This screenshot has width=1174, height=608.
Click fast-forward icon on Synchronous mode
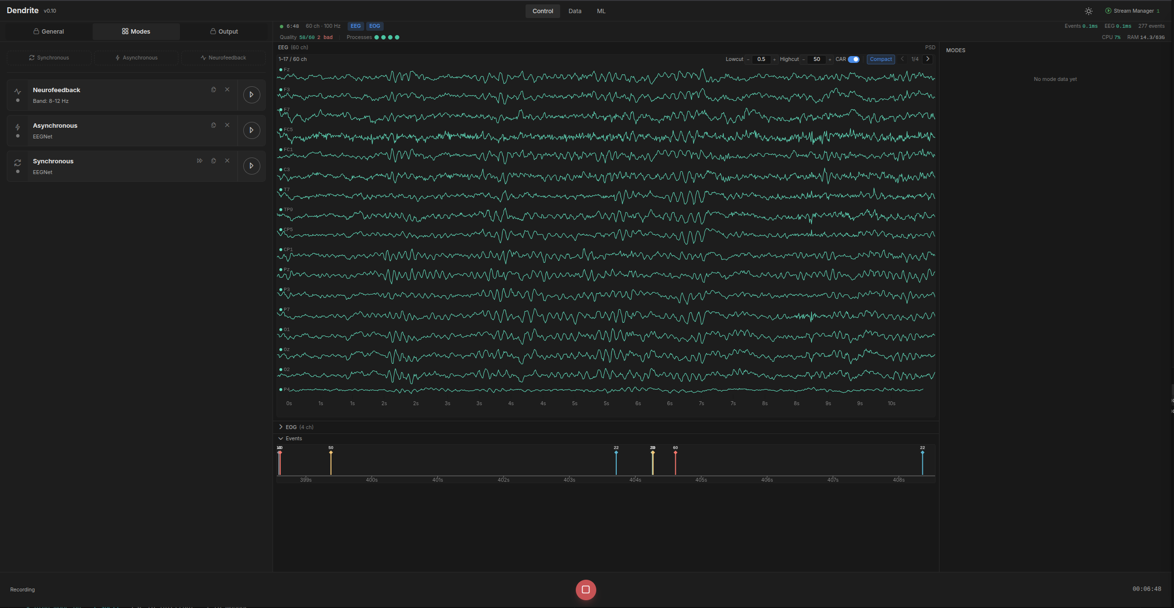[x=200, y=161]
